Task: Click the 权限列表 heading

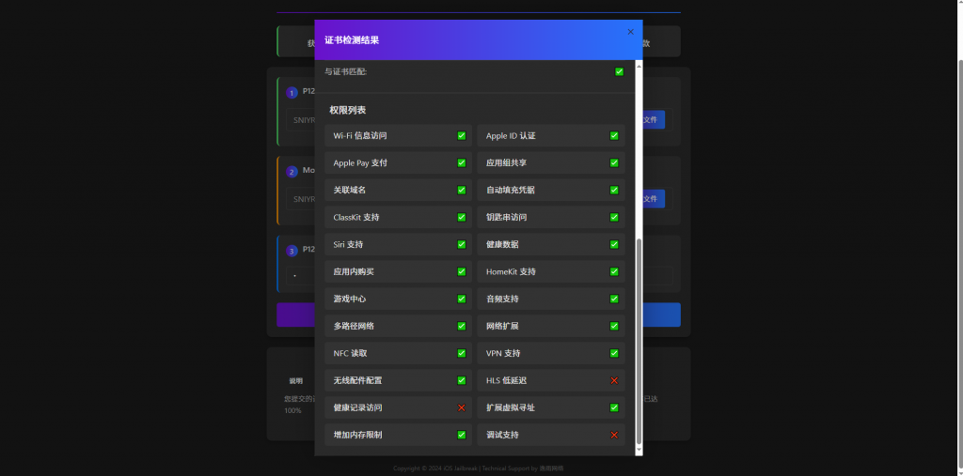Action: [x=348, y=111]
